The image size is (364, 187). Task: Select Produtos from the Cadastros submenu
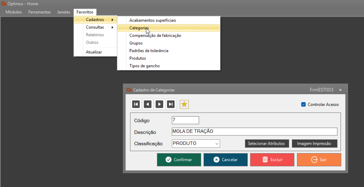(x=138, y=58)
